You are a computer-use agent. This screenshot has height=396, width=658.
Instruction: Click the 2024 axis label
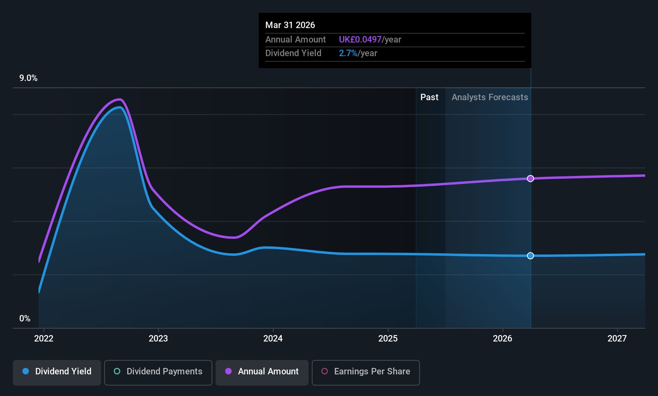point(273,339)
